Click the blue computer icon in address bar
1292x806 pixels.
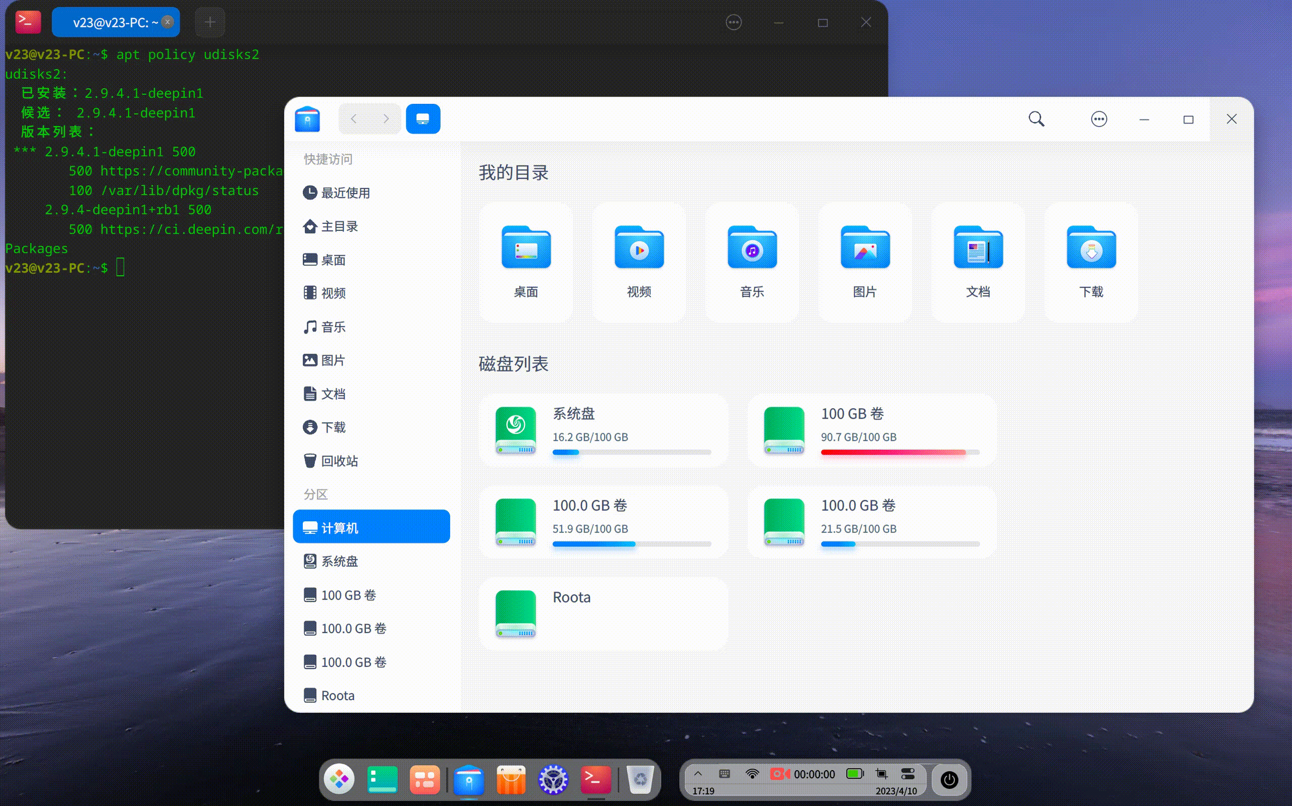coord(423,119)
